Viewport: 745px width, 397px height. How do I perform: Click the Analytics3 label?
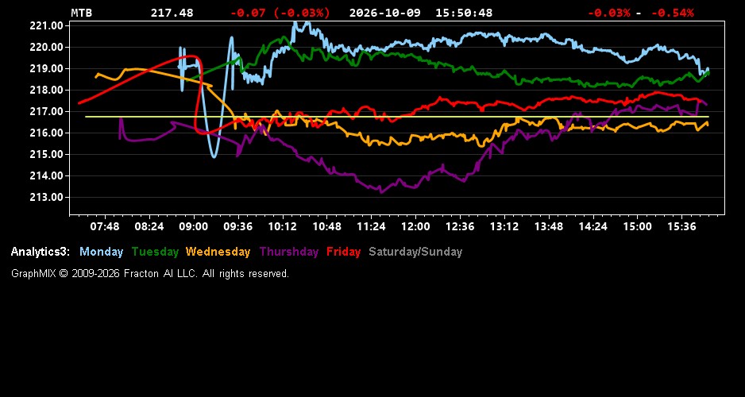coord(41,252)
